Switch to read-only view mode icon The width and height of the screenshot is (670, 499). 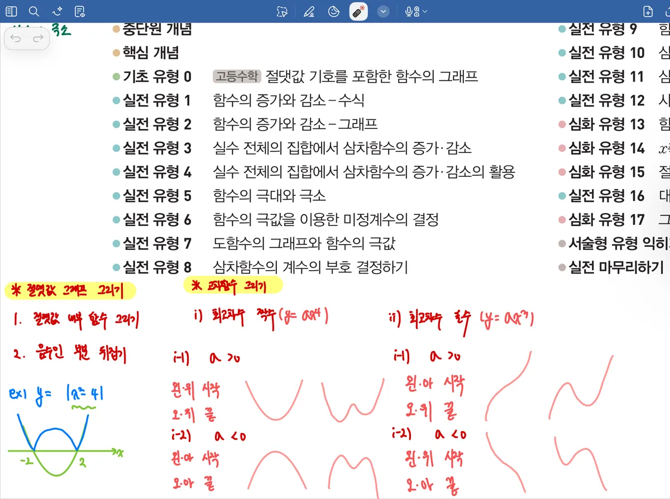coord(80,11)
